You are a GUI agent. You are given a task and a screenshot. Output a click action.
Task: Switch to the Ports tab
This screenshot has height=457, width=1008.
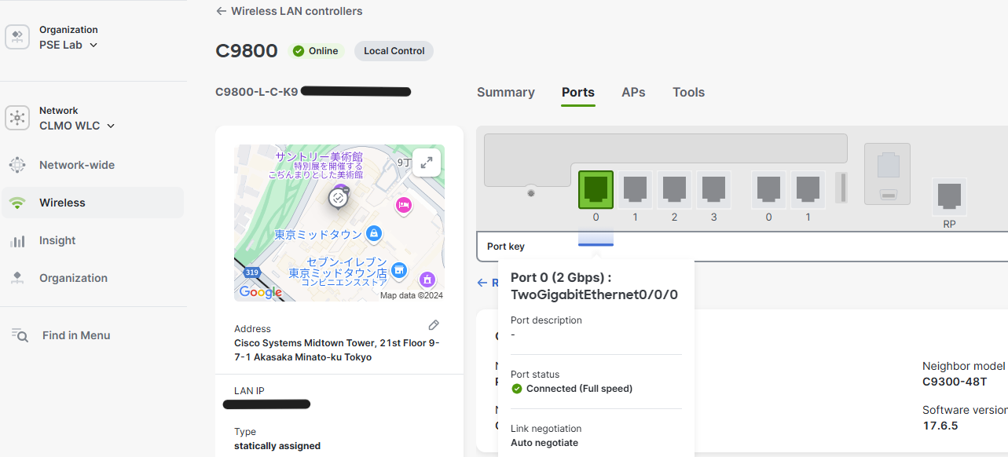coord(578,92)
